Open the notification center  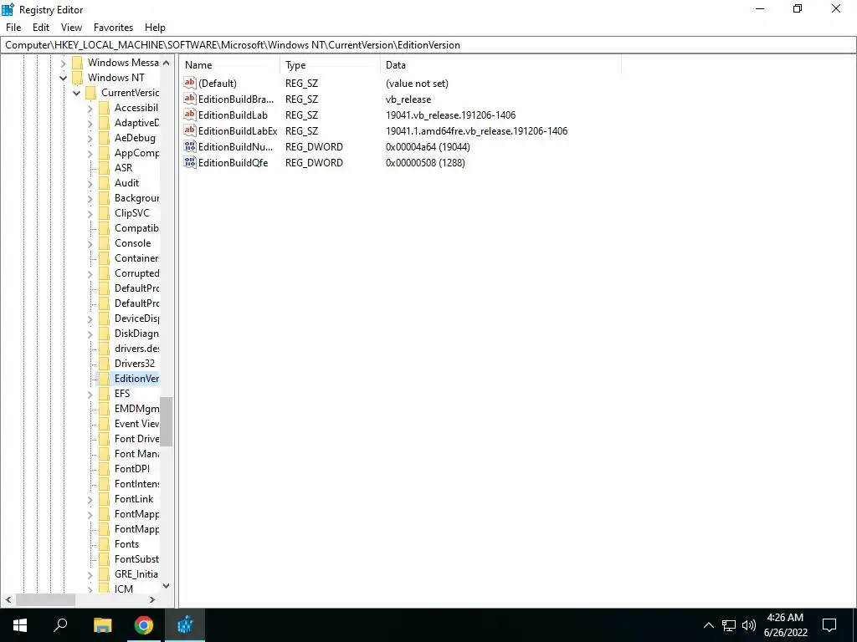click(x=829, y=625)
